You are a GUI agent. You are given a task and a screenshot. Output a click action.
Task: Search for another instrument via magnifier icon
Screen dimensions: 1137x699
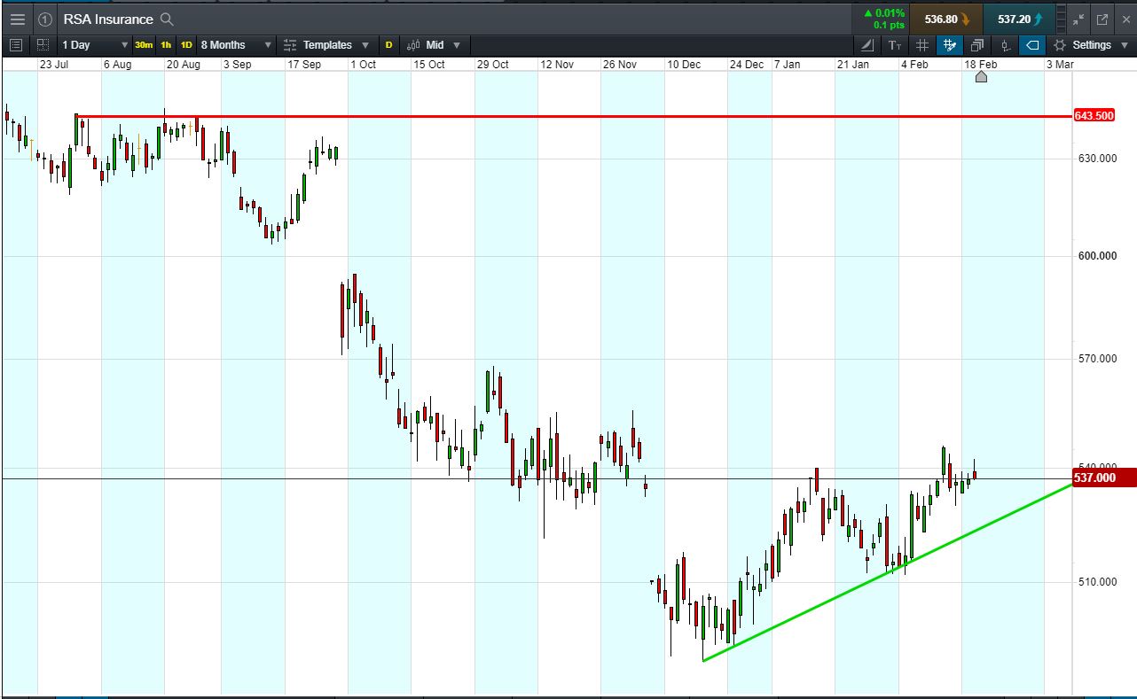pos(167,19)
